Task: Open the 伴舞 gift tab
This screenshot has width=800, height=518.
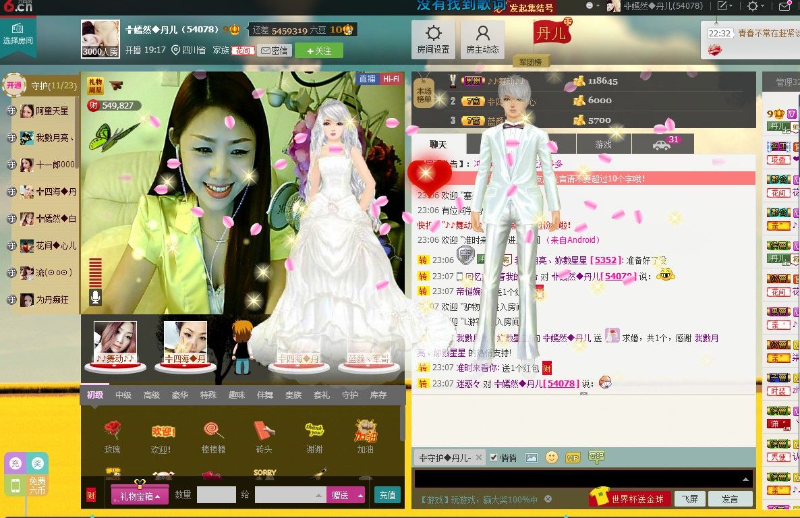Action: 265,395
